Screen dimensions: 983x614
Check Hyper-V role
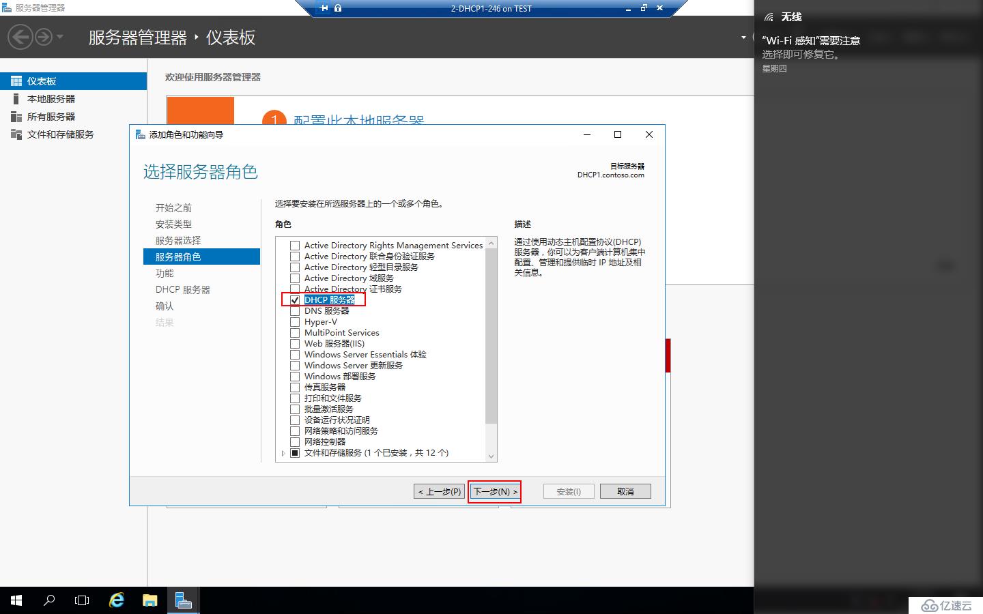coord(295,322)
